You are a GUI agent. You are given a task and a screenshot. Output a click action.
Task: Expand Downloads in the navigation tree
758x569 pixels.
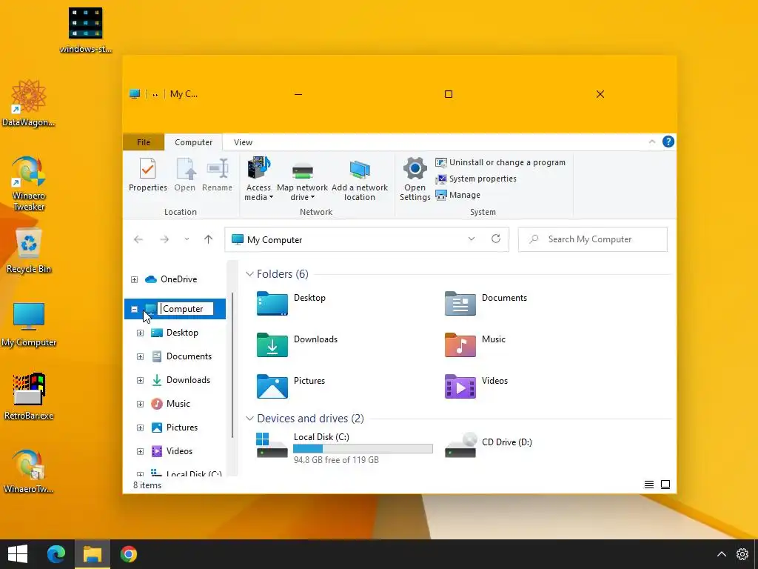click(140, 380)
